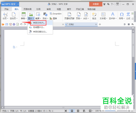Open the feedback chat icon in title bar
This screenshot has width=136, height=113.
pos(108,4)
